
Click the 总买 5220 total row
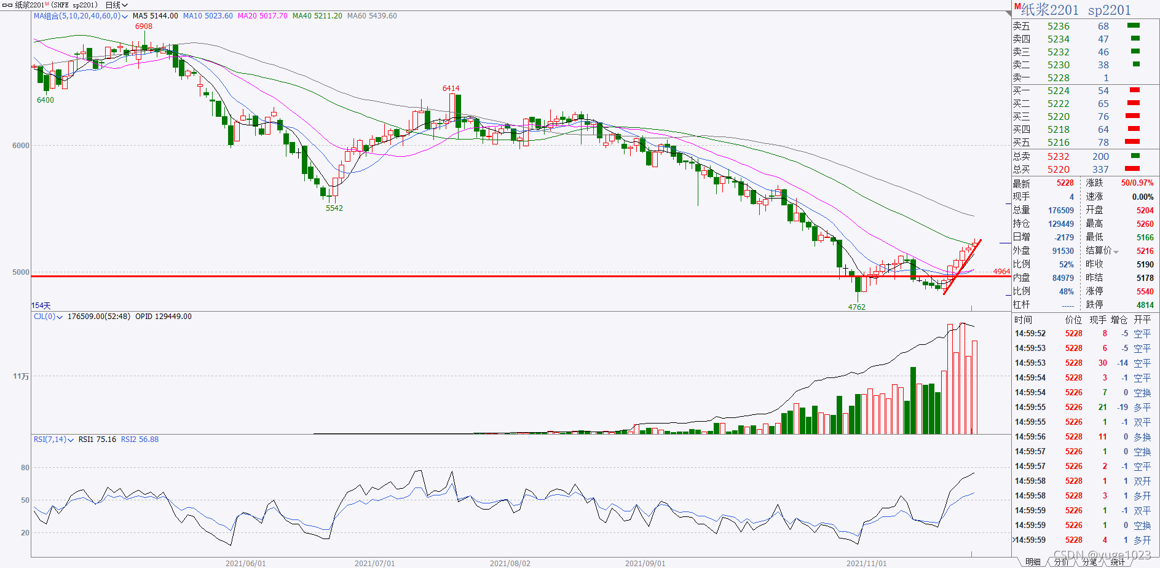(1085, 170)
